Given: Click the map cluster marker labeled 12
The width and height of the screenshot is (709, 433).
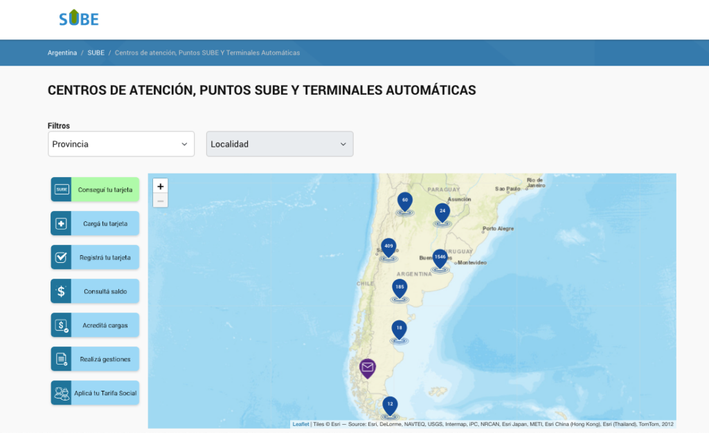Looking at the screenshot, I should 390,406.
